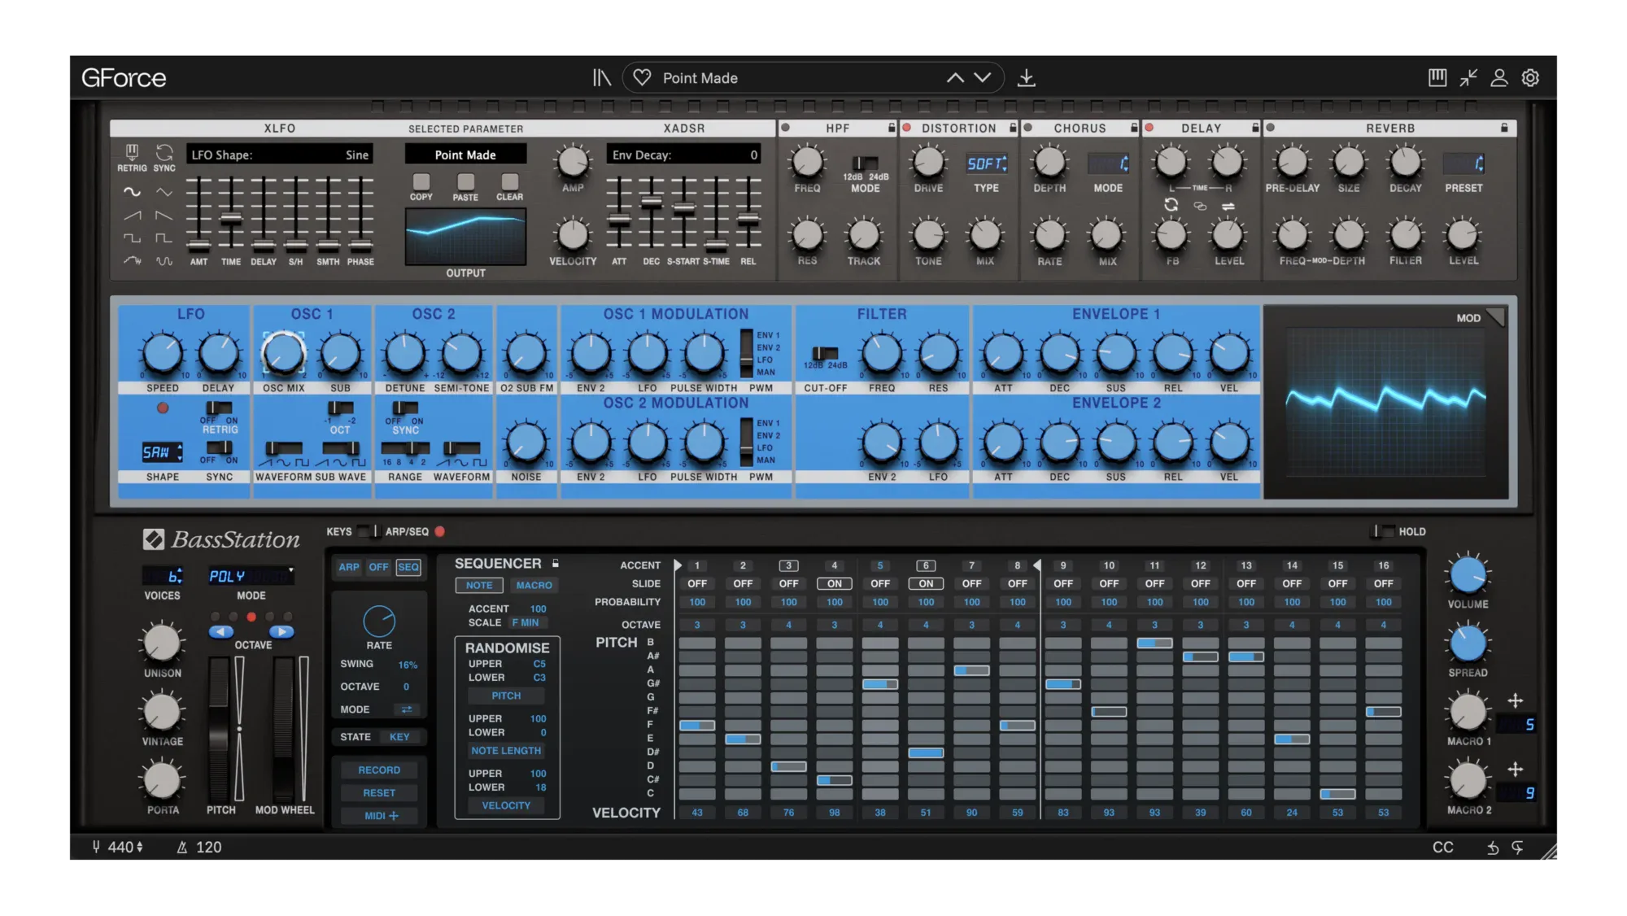Click the sequencer RECORD button

[x=379, y=770]
